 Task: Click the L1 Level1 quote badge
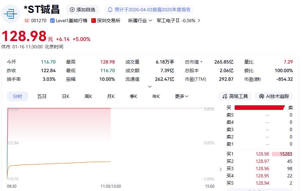tap(52, 21)
